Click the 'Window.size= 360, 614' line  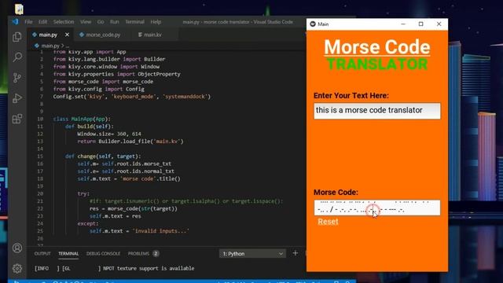coord(109,134)
